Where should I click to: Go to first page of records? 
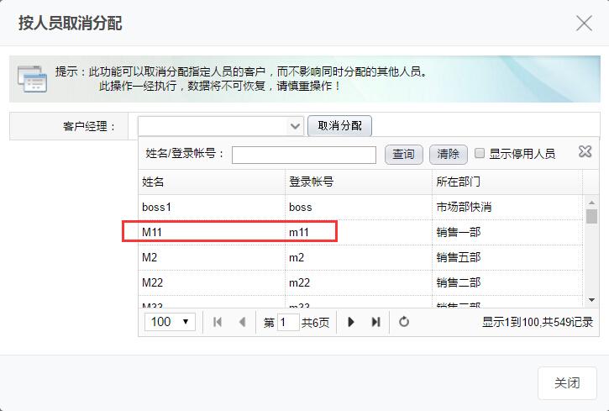tap(218, 322)
